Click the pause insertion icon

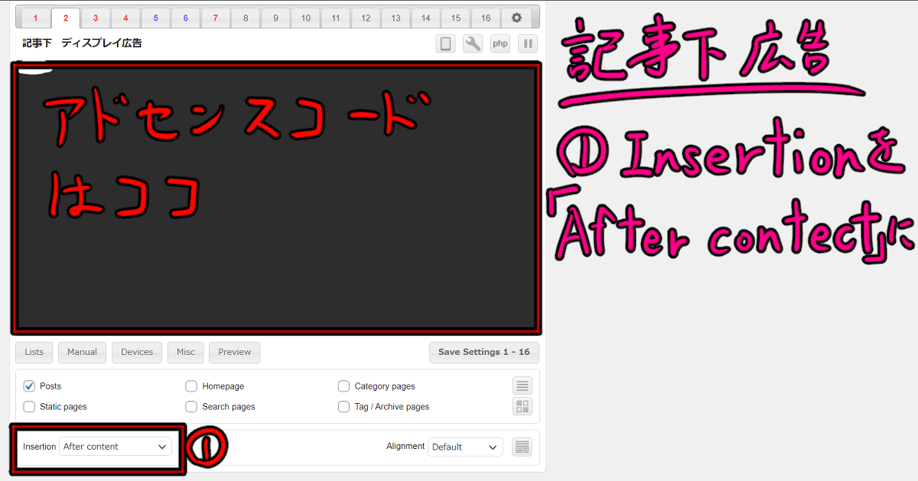coord(528,44)
